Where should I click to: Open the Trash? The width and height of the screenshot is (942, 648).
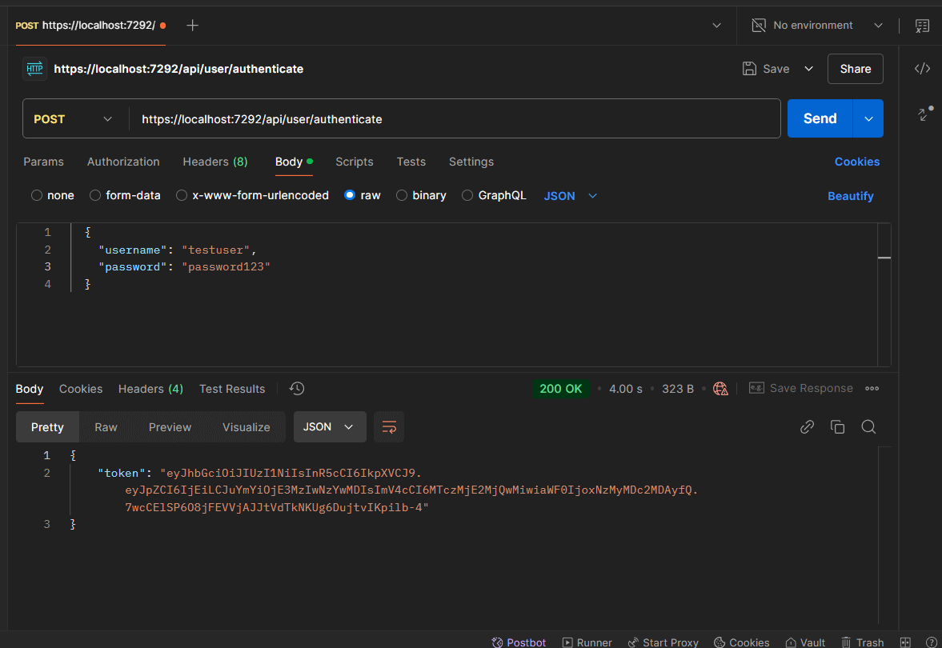(x=862, y=642)
